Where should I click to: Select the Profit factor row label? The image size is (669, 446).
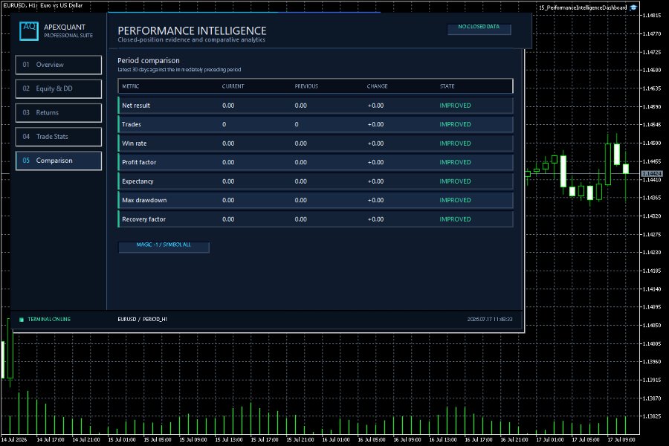click(x=139, y=162)
